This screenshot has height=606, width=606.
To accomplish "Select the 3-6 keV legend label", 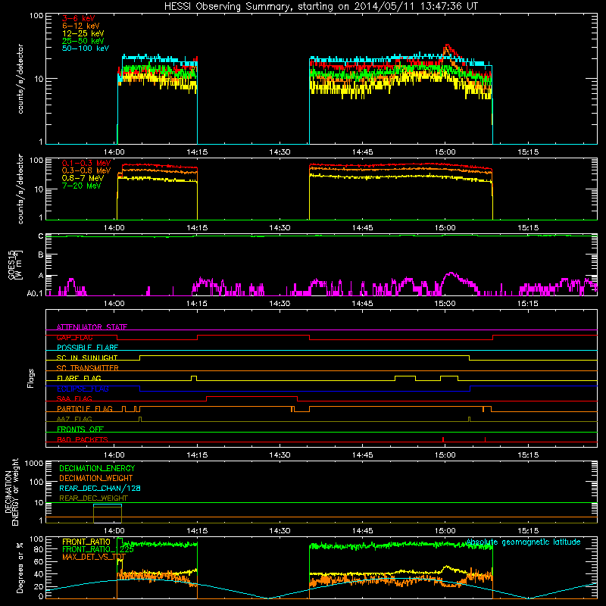I will coord(79,18).
